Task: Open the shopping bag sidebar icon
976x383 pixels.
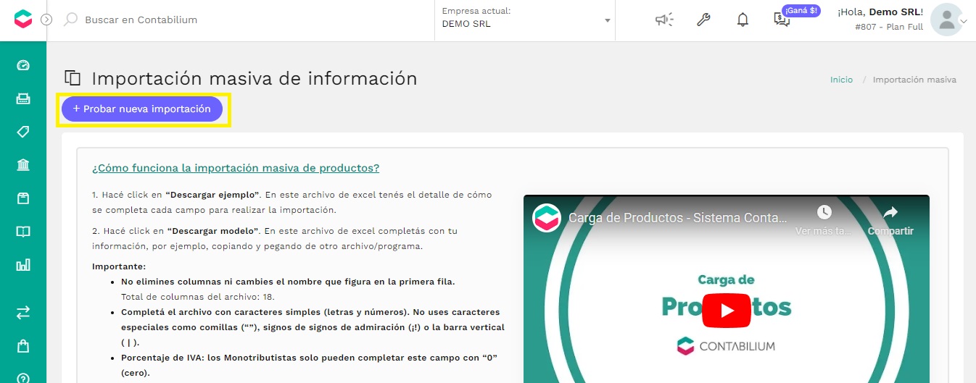Action: click(23, 346)
